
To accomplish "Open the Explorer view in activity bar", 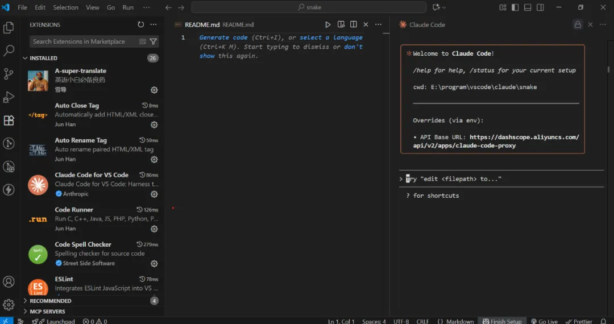I will coord(9,27).
